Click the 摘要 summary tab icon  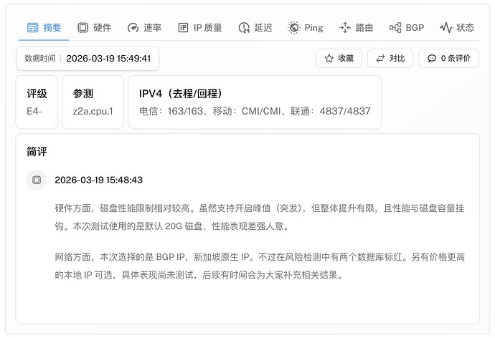(32, 28)
